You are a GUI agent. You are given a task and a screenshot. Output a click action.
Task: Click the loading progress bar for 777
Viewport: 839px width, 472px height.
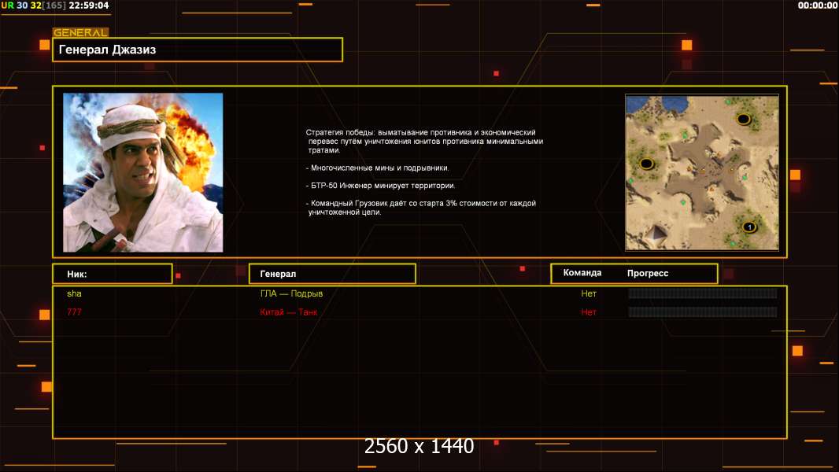[x=702, y=312]
